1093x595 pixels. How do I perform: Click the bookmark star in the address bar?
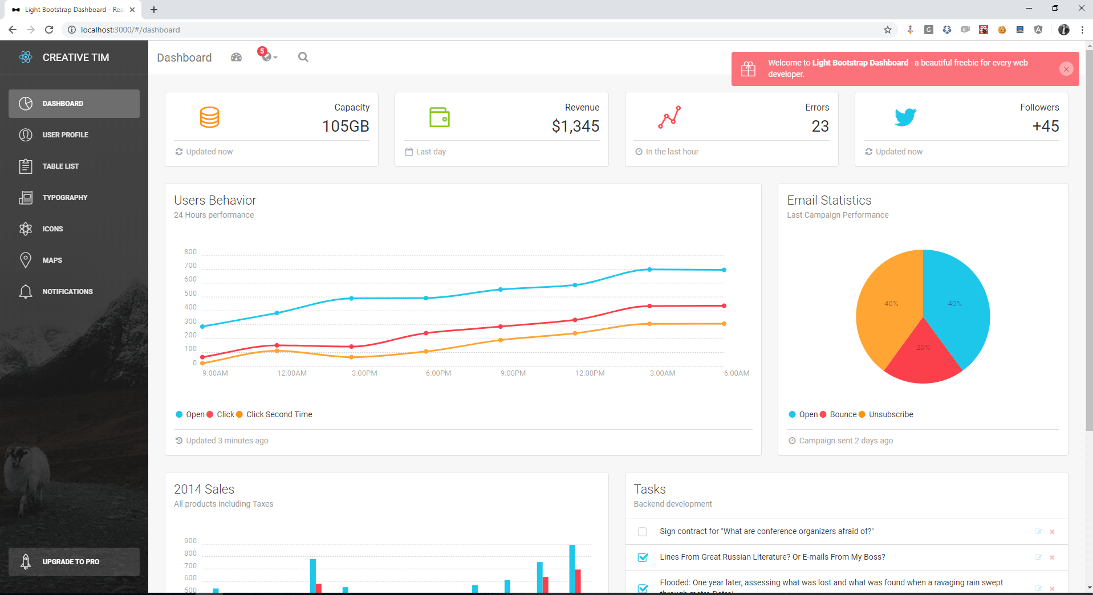[887, 30]
